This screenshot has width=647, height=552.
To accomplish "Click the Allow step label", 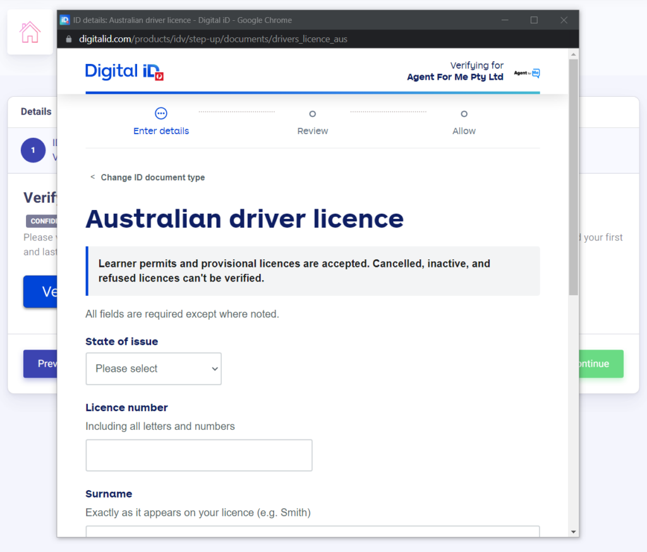I will click(x=464, y=131).
